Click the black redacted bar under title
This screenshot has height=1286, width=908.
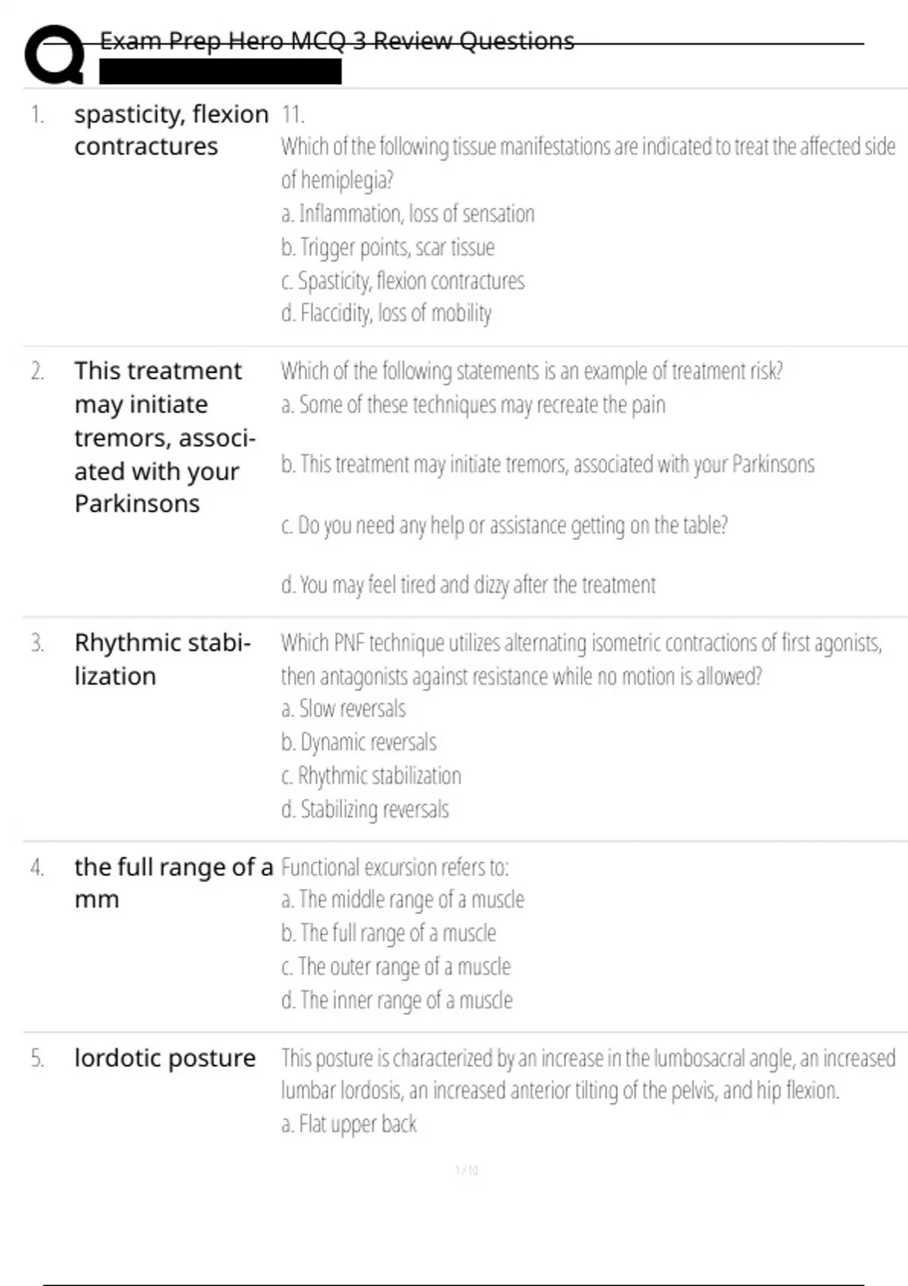click(x=220, y=72)
